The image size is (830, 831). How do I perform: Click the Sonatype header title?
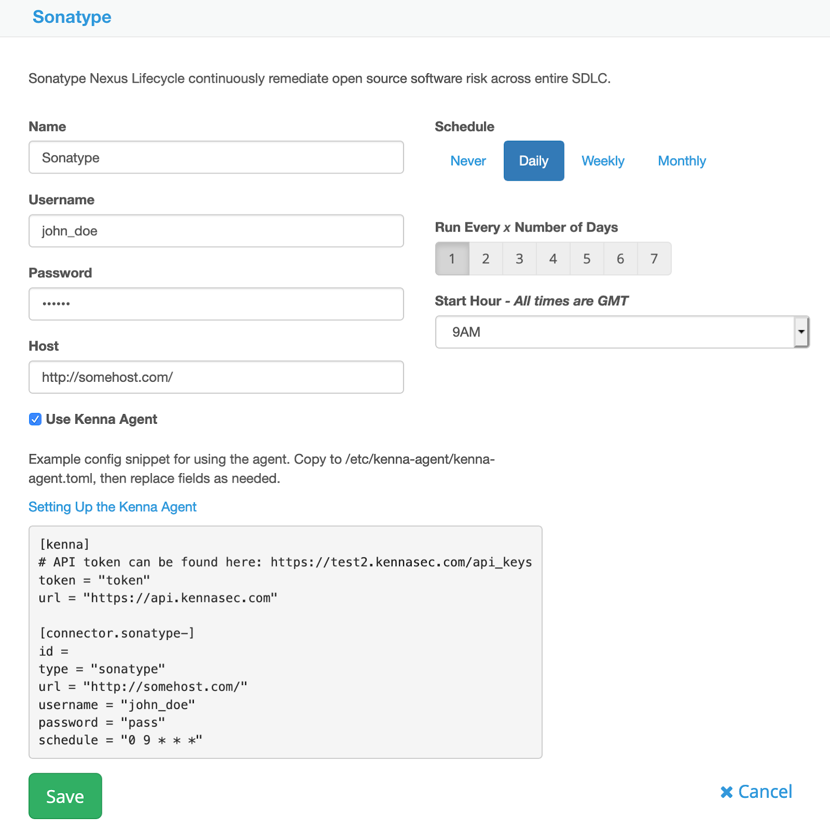[72, 17]
